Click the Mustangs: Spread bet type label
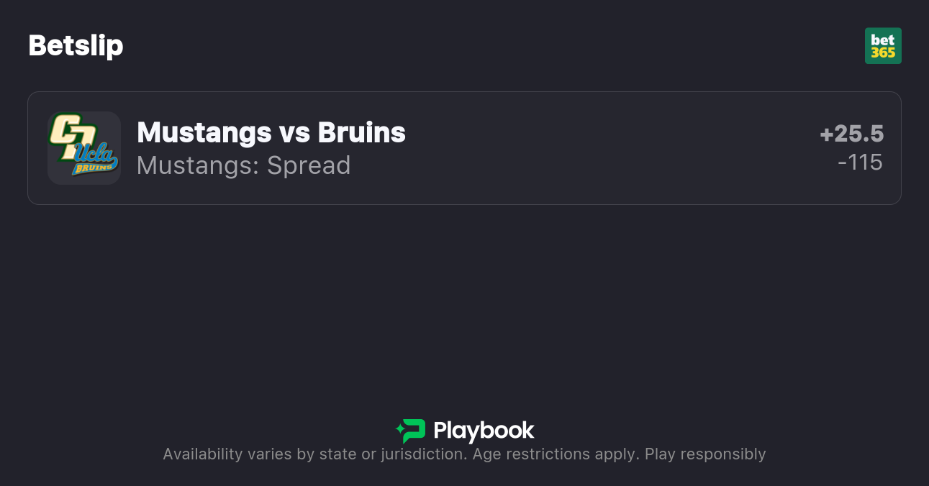Viewport: 929px width, 486px height. (x=243, y=165)
